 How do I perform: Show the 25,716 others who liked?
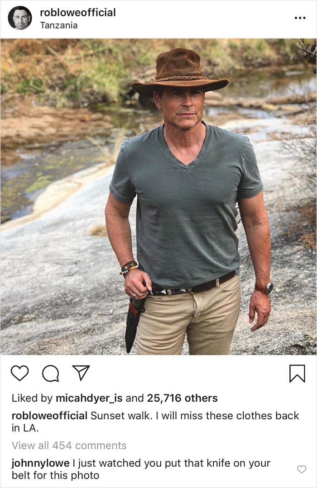click(x=182, y=398)
